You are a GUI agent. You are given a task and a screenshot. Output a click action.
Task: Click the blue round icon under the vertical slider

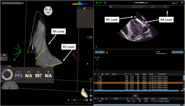(x=91, y=96)
